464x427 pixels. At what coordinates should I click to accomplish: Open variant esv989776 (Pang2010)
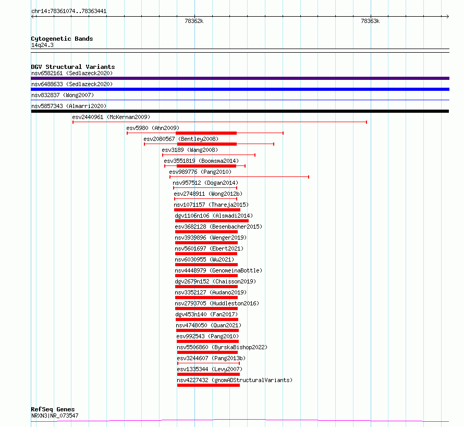point(200,172)
